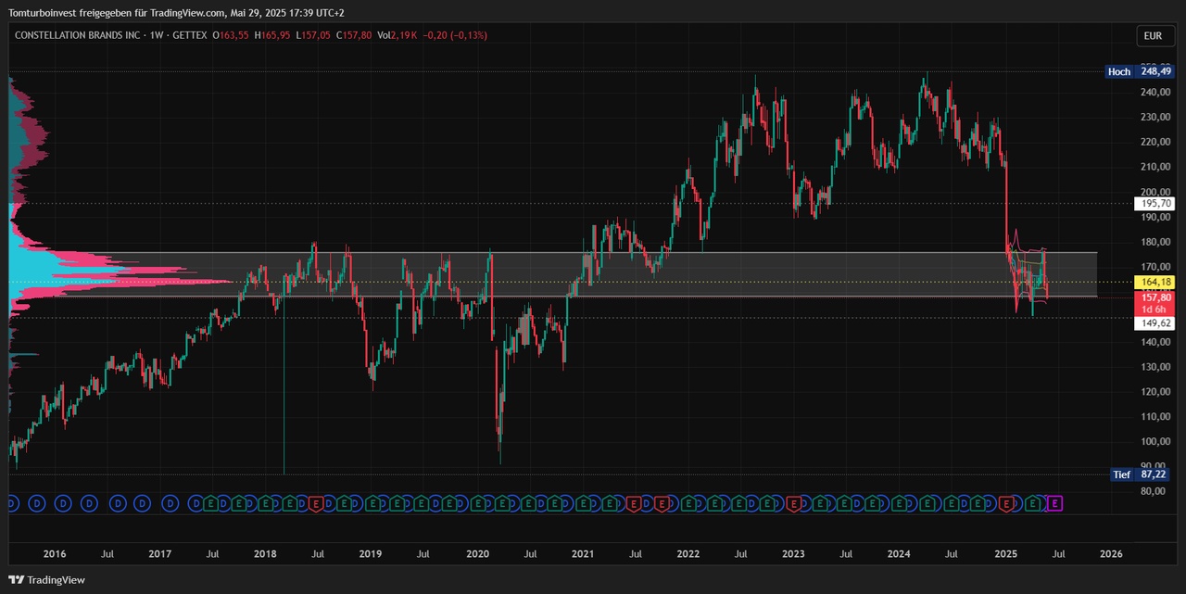1186x594 pixels.
Task: Click the 2016 time axis label
Action: click(55, 554)
